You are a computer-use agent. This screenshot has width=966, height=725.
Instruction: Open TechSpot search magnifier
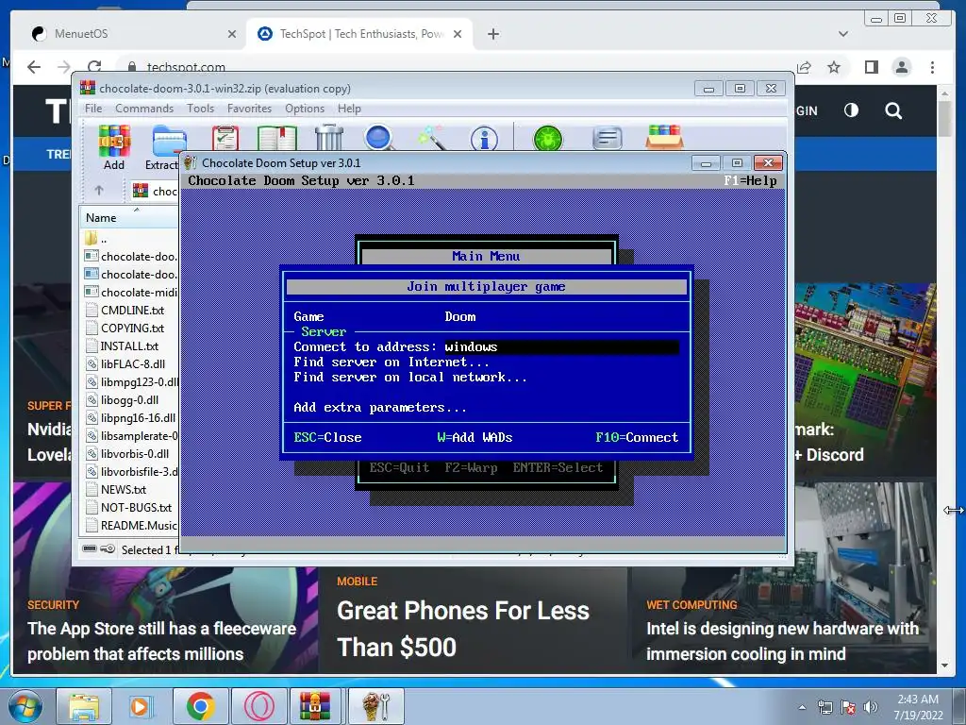tap(893, 111)
